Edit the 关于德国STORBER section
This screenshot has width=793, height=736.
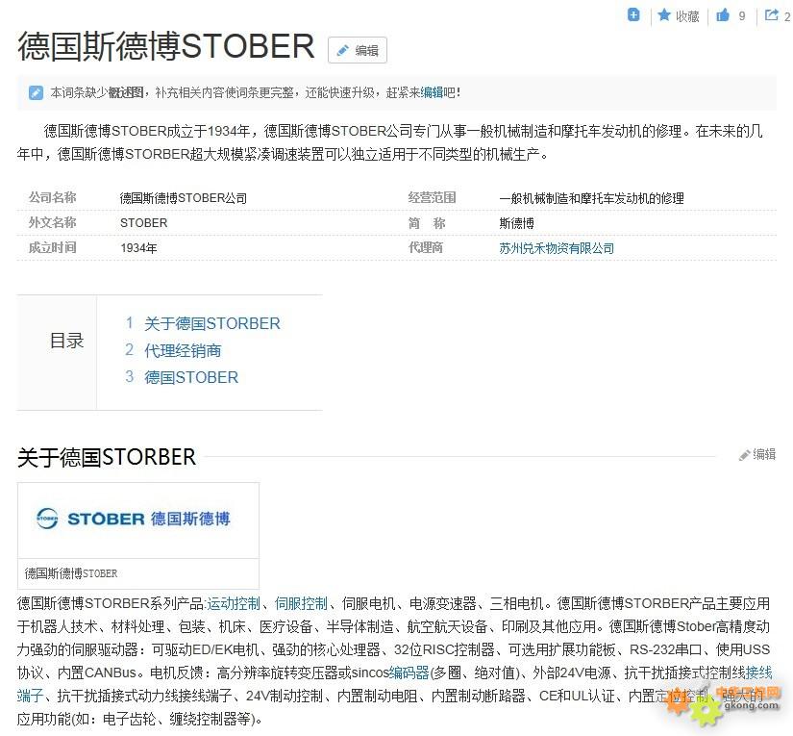[757, 454]
